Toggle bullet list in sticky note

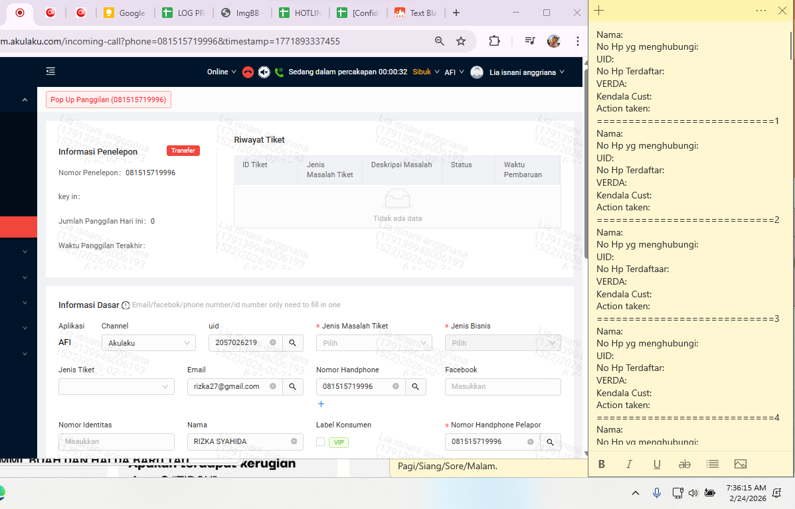[713, 464]
